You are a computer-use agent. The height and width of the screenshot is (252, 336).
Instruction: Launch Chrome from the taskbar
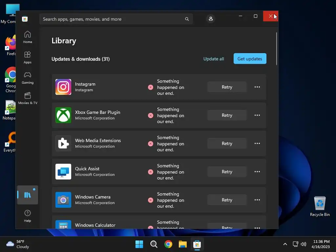[168, 244]
